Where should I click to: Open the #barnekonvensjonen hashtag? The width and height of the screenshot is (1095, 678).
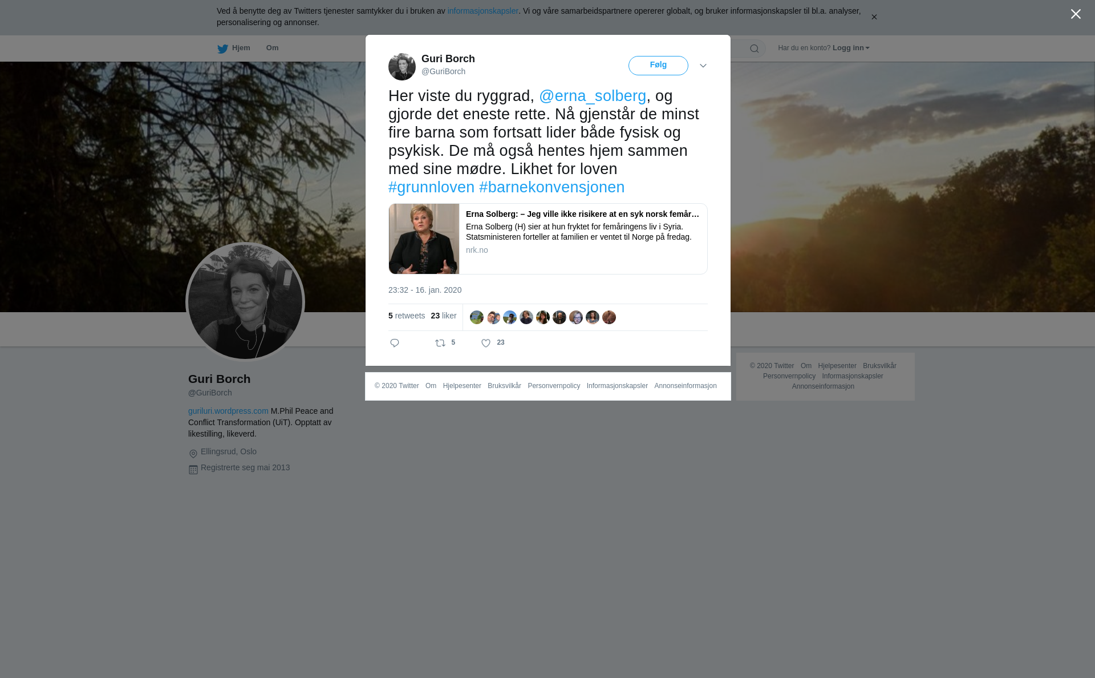pyautogui.click(x=552, y=187)
